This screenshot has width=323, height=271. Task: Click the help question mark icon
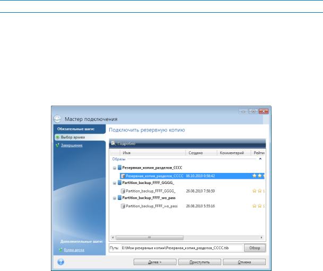[61, 262]
